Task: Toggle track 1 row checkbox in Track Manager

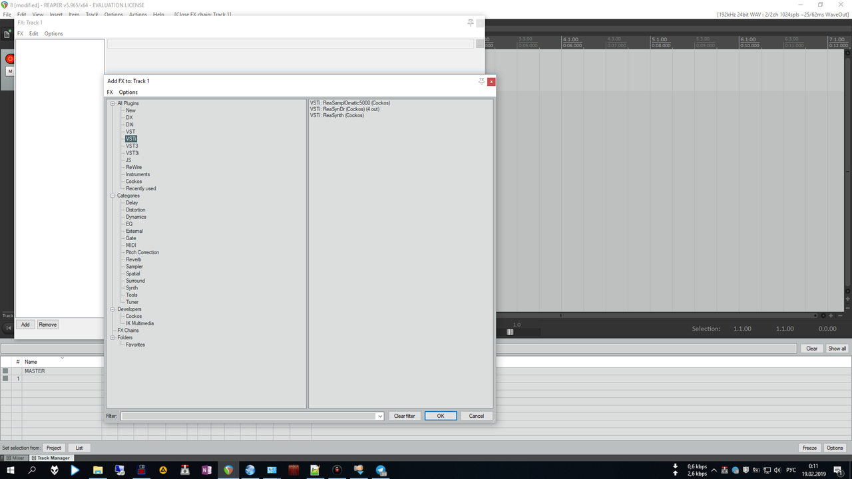Action: (5, 378)
